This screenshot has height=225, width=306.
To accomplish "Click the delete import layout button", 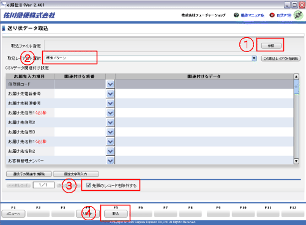I will [x=281, y=59].
